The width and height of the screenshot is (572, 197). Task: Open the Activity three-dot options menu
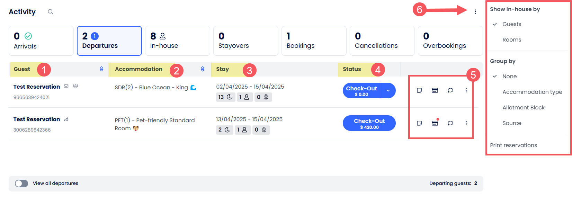(475, 12)
